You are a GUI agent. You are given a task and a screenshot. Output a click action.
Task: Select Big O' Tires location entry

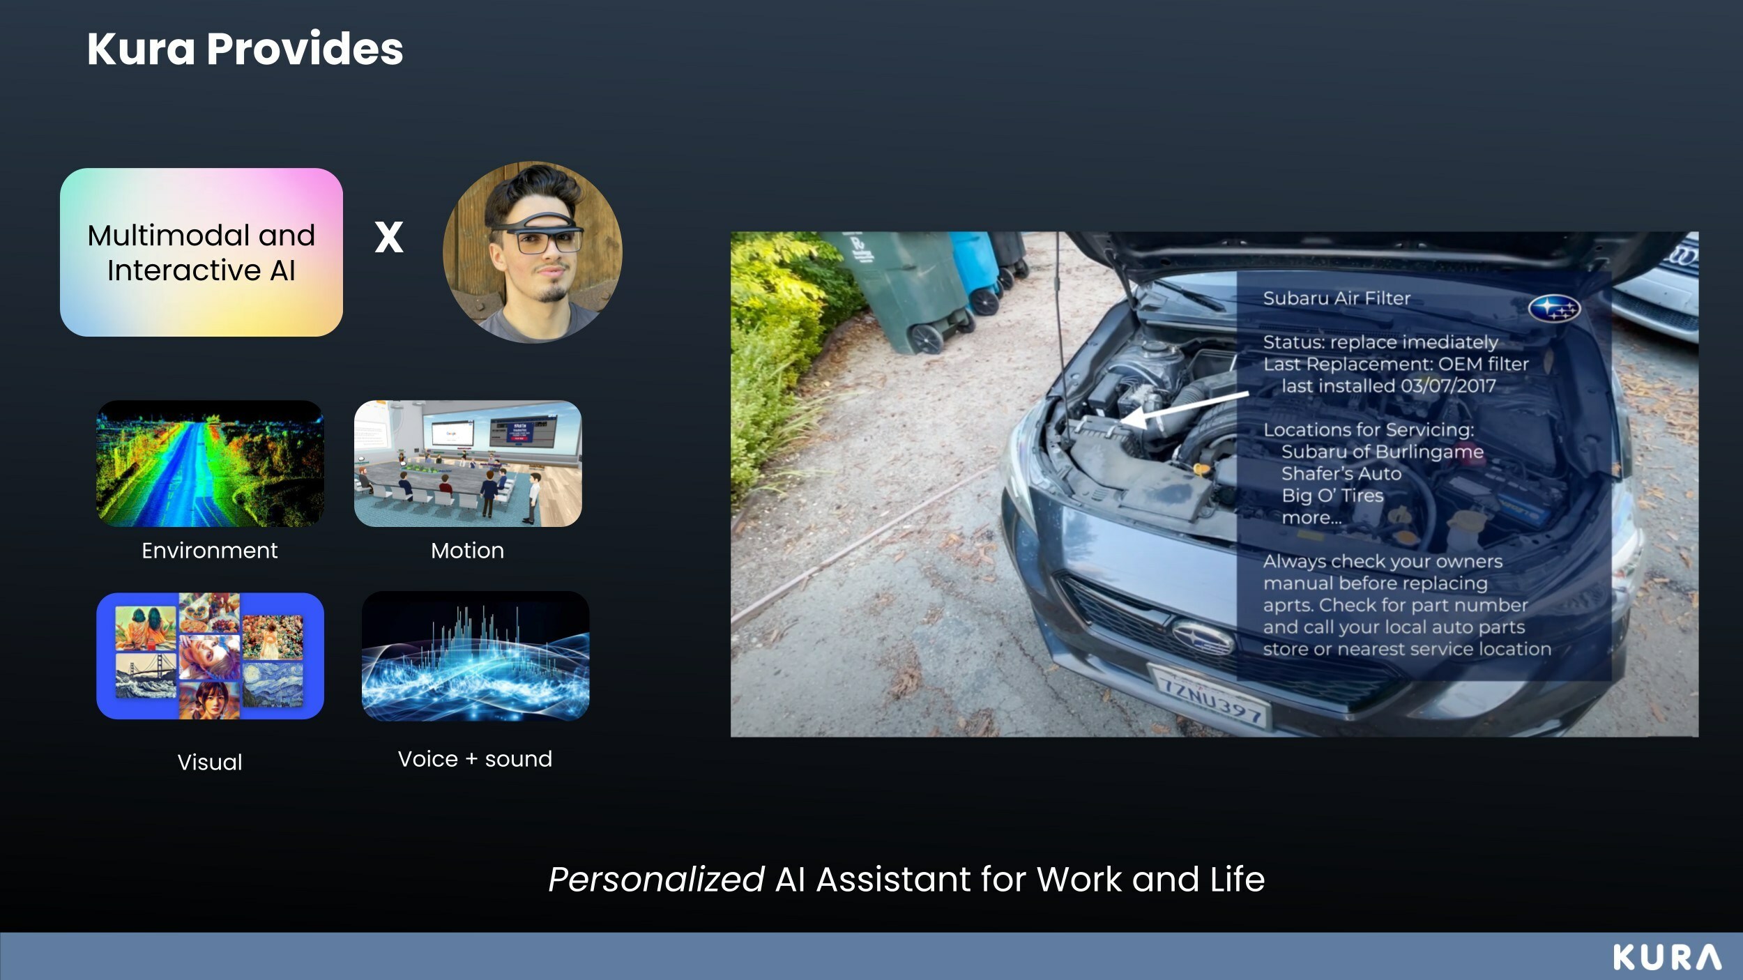pyautogui.click(x=1332, y=496)
